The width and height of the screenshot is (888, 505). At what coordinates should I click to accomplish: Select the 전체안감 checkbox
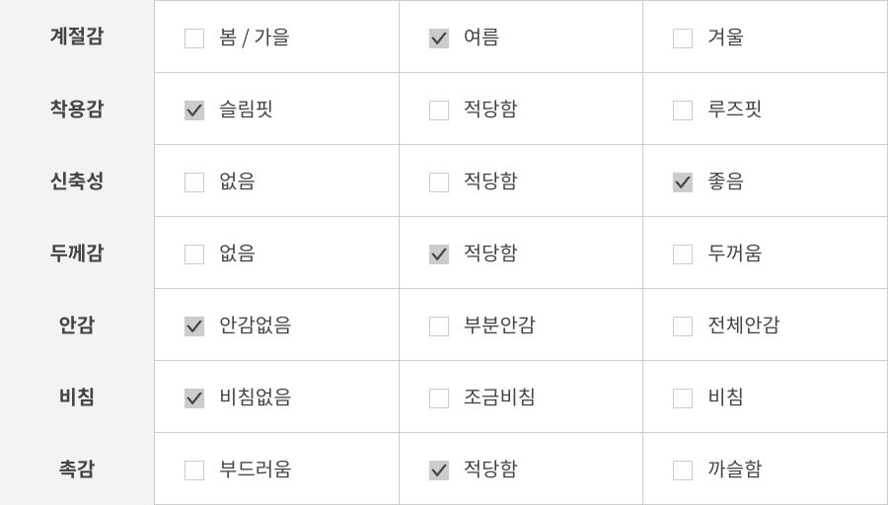[x=683, y=326]
